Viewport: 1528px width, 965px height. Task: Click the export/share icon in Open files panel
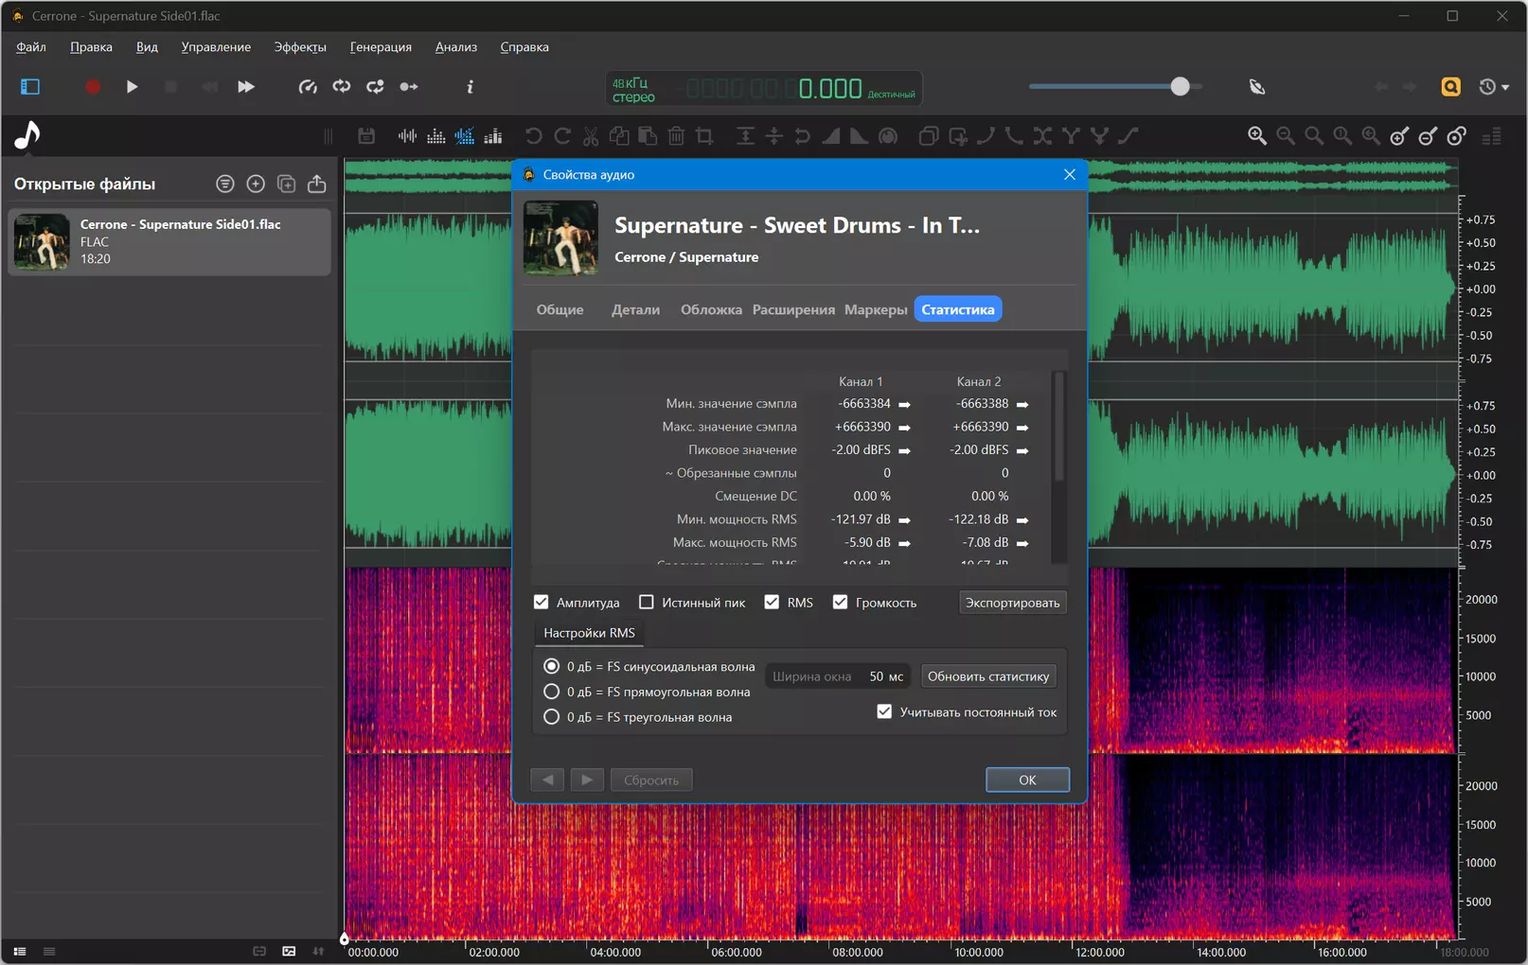pyautogui.click(x=317, y=184)
